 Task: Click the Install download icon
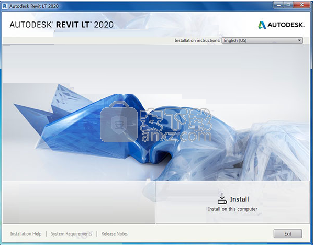(x=222, y=198)
